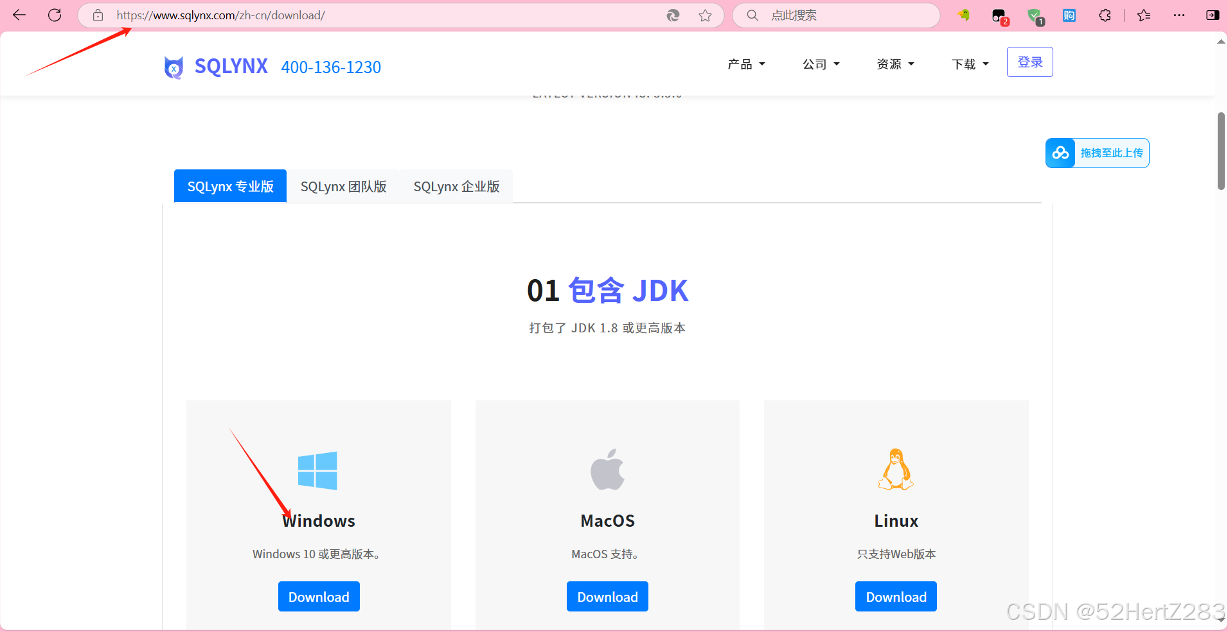Click the scrollbar up arrow

point(1221,42)
